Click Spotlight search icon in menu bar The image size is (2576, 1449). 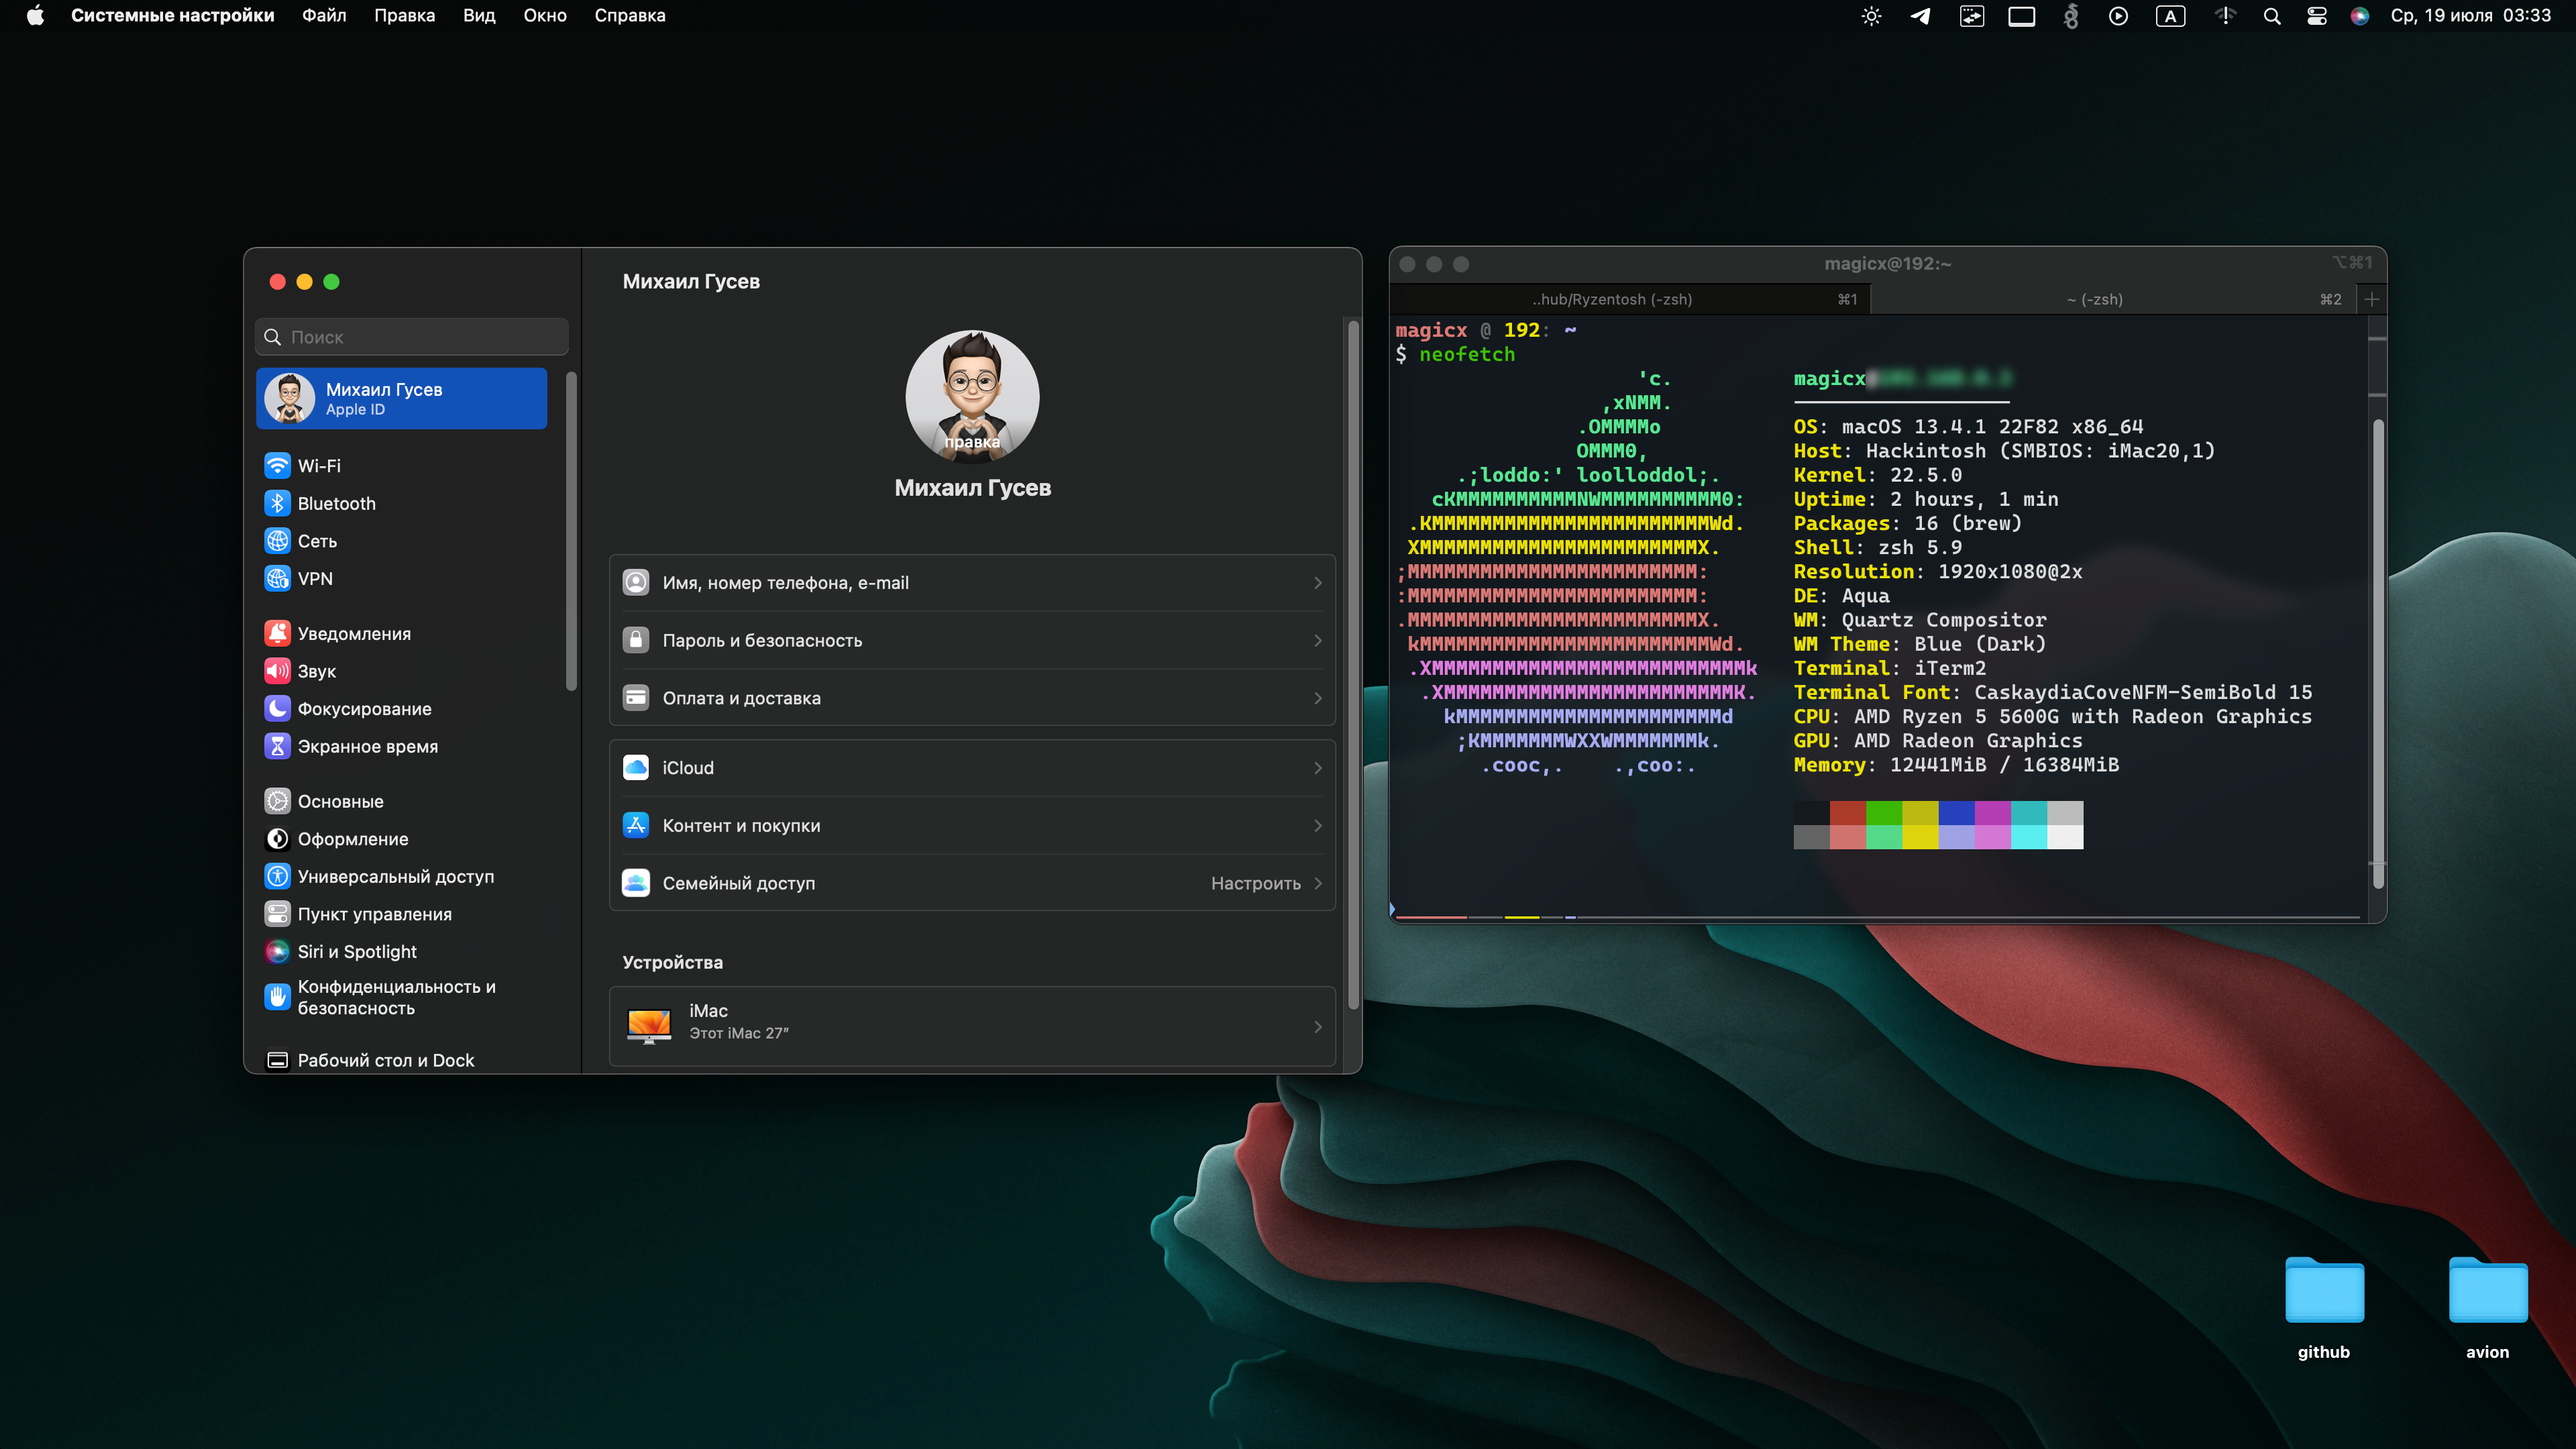2271,16
